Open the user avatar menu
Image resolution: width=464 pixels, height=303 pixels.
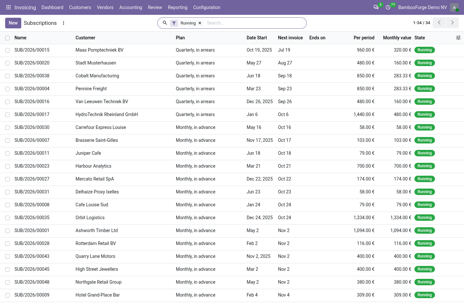454,7
